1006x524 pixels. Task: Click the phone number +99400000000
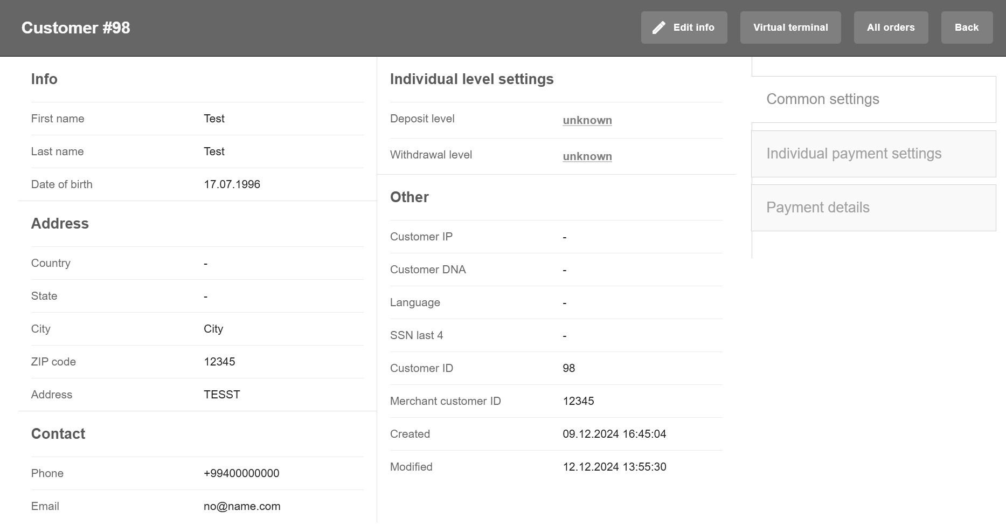[x=241, y=473]
